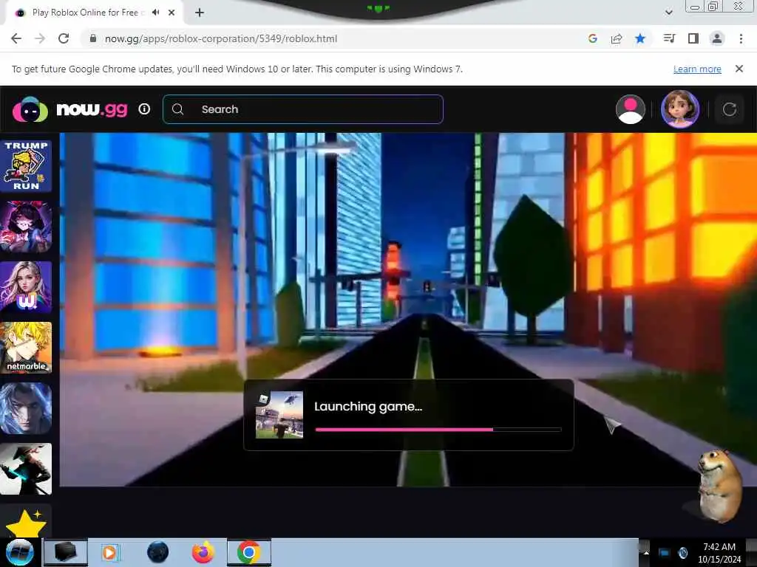Open Chrome media controls icon

[669, 38]
